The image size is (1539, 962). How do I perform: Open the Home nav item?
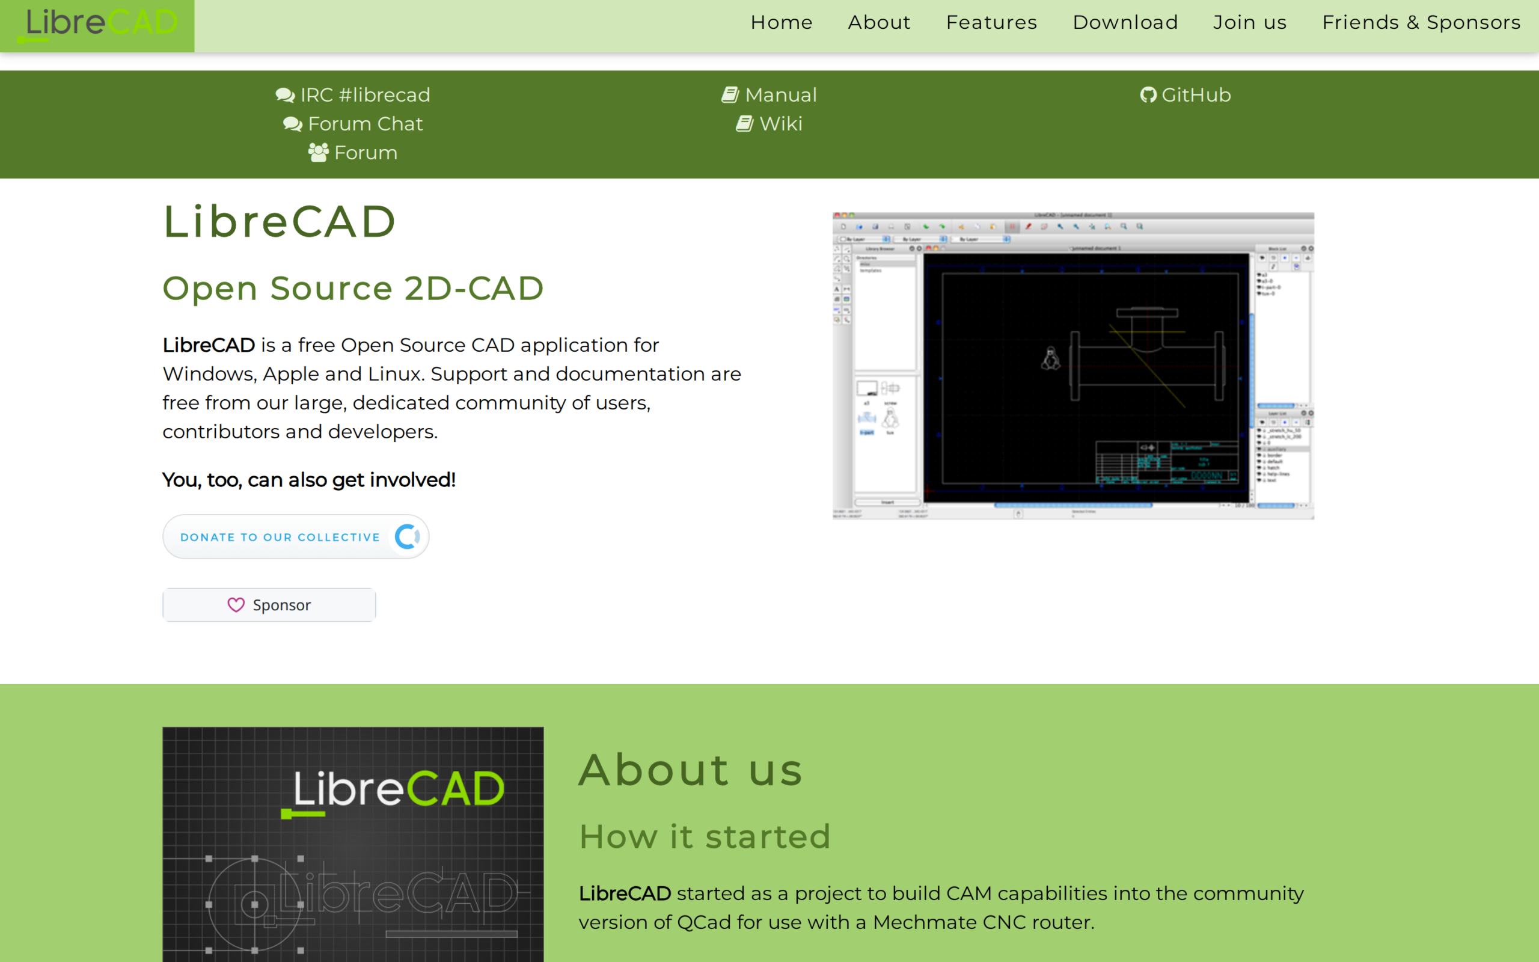coord(782,22)
